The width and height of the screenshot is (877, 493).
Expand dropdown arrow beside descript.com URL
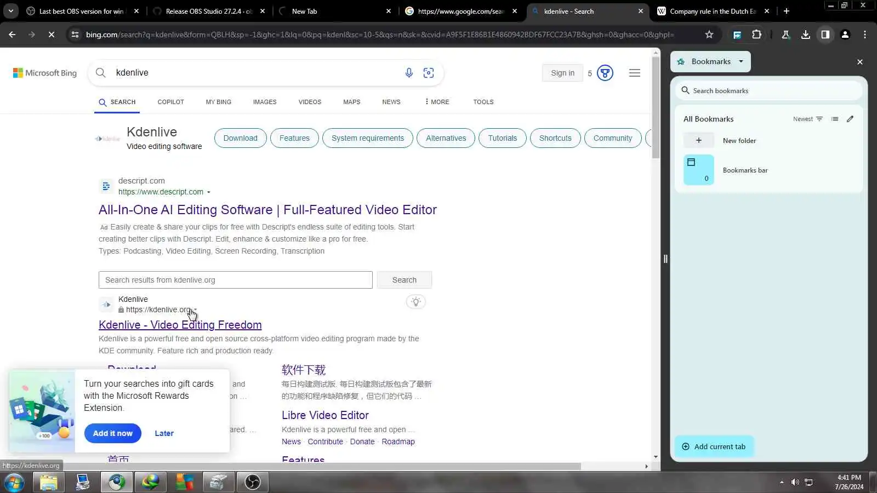tap(209, 192)
